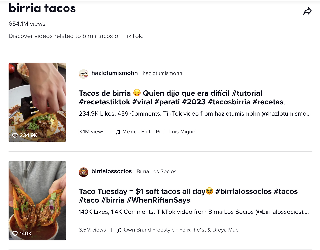This screenshot has height=250, width=320.
Task: Open the Birria Los Socios taco thumbnail
Action: click(37, 201)
